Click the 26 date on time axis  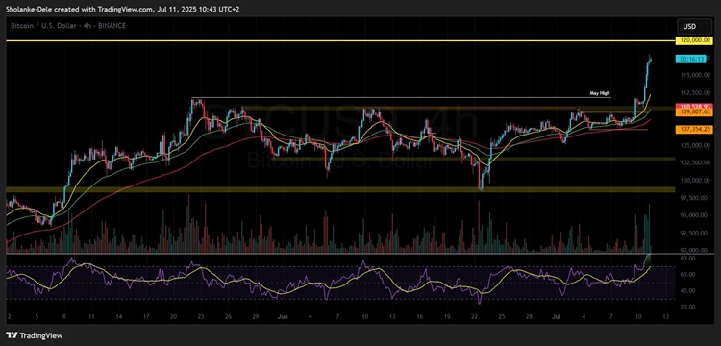click(229, 317)
